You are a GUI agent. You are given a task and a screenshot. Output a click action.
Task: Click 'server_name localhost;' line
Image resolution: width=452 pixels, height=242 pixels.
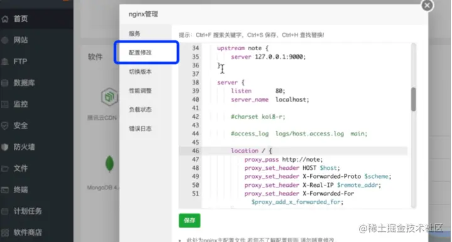click(x=270, y=100)
